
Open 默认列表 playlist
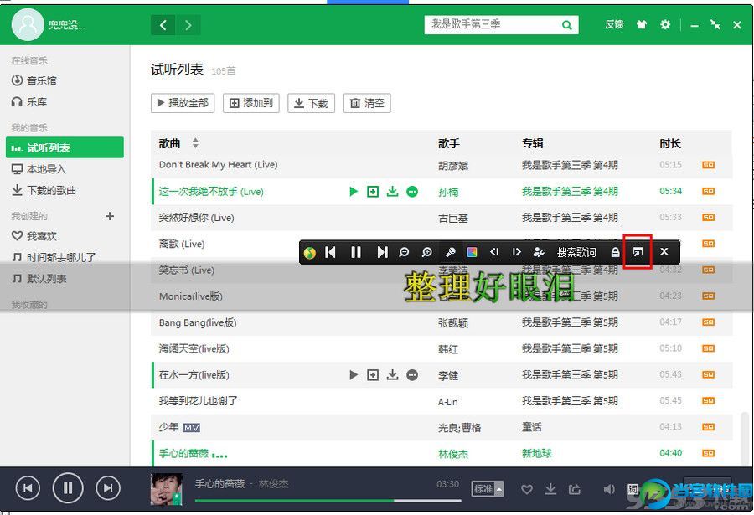[39, 278]
